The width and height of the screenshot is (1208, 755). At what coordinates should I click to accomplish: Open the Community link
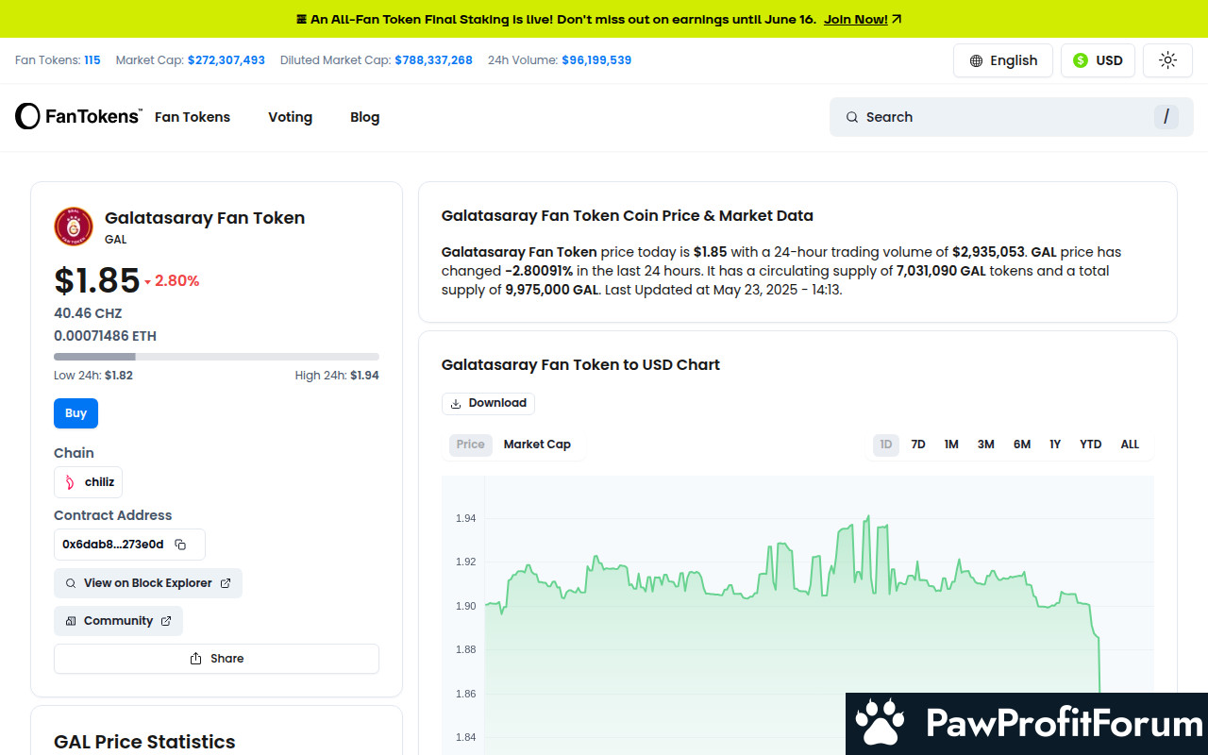[x=118, y=621]
